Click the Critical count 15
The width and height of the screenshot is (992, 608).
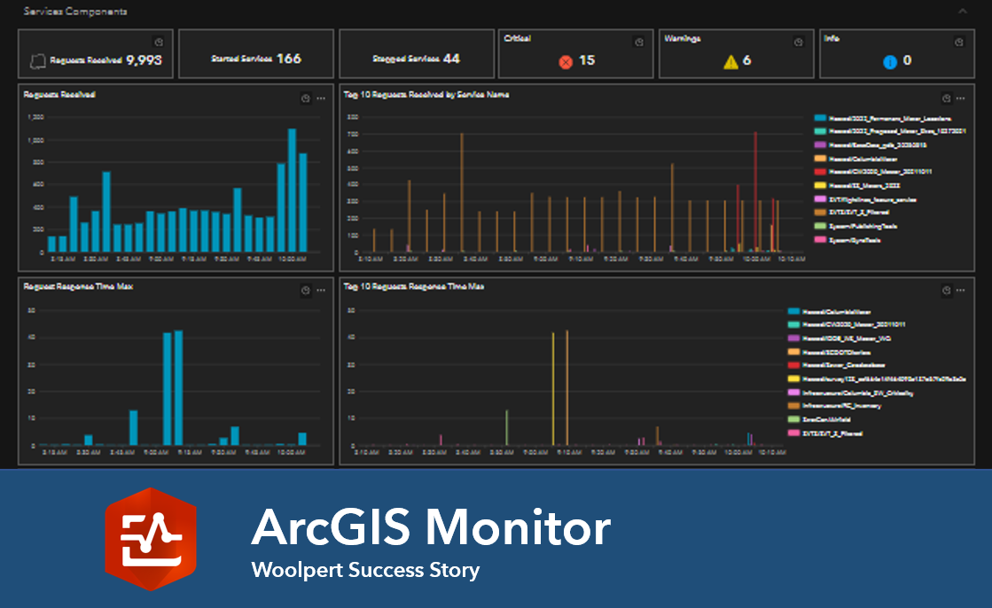pyautogui.click(x=587, y=60)
